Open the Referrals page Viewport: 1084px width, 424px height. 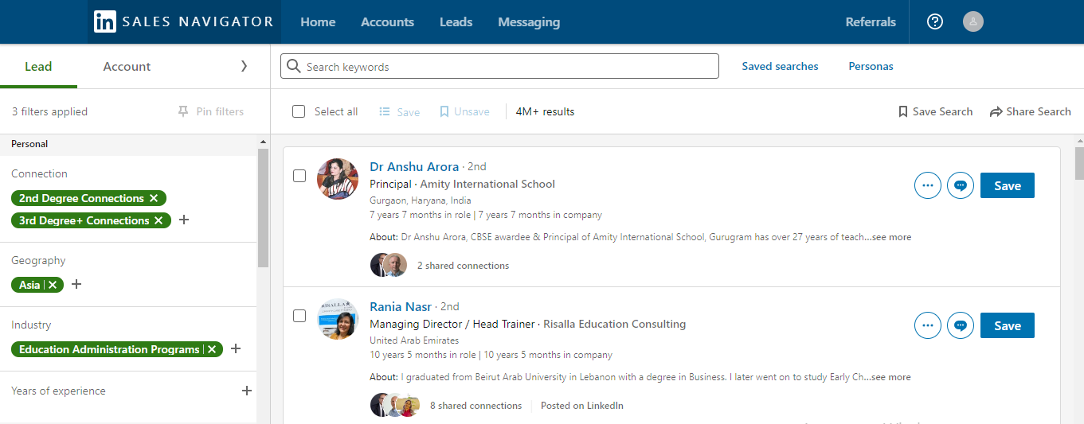871,22
